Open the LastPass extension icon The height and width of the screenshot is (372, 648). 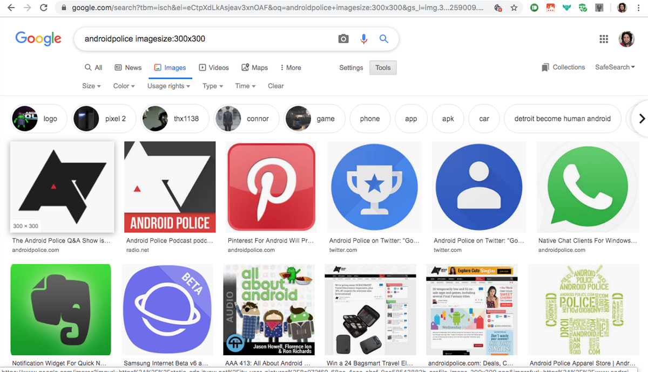pos(550,8)
